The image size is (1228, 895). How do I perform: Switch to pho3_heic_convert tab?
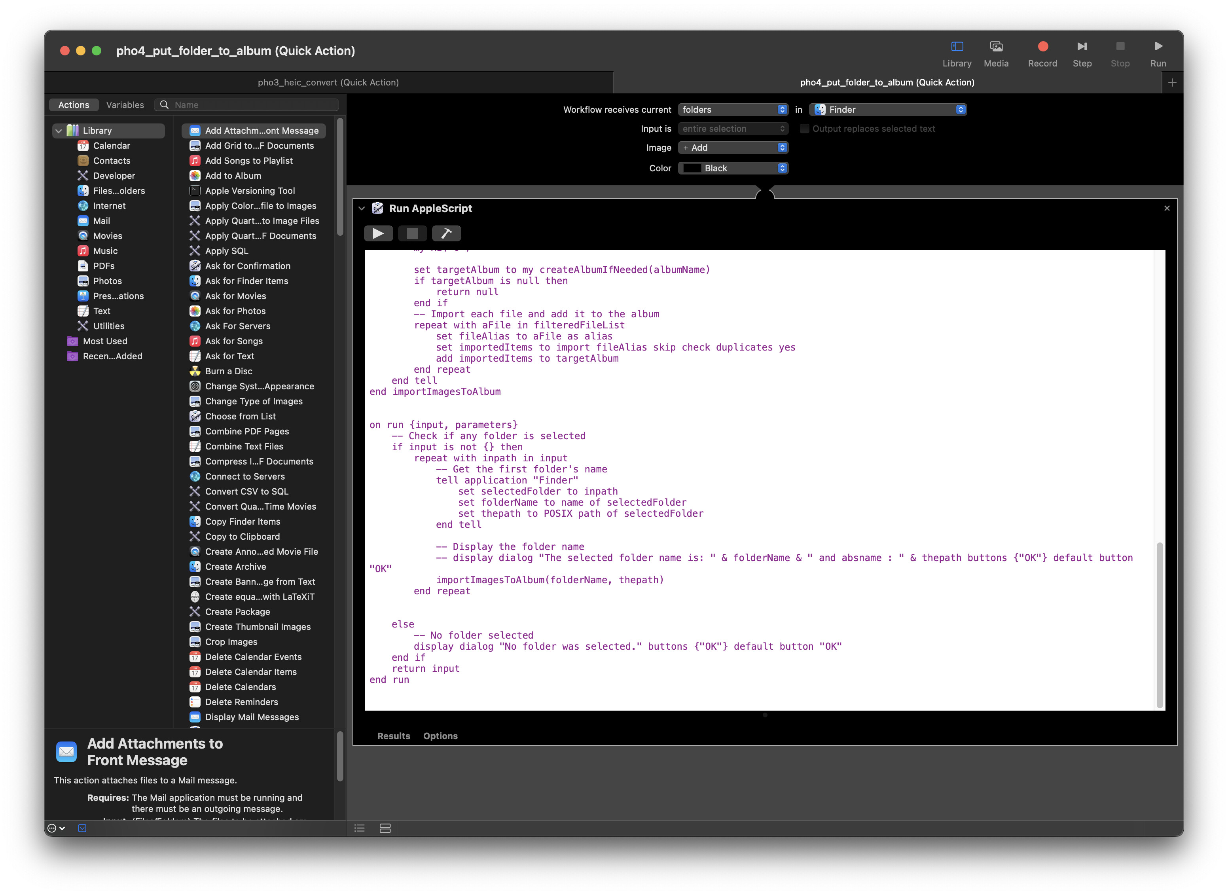(328, 82)
